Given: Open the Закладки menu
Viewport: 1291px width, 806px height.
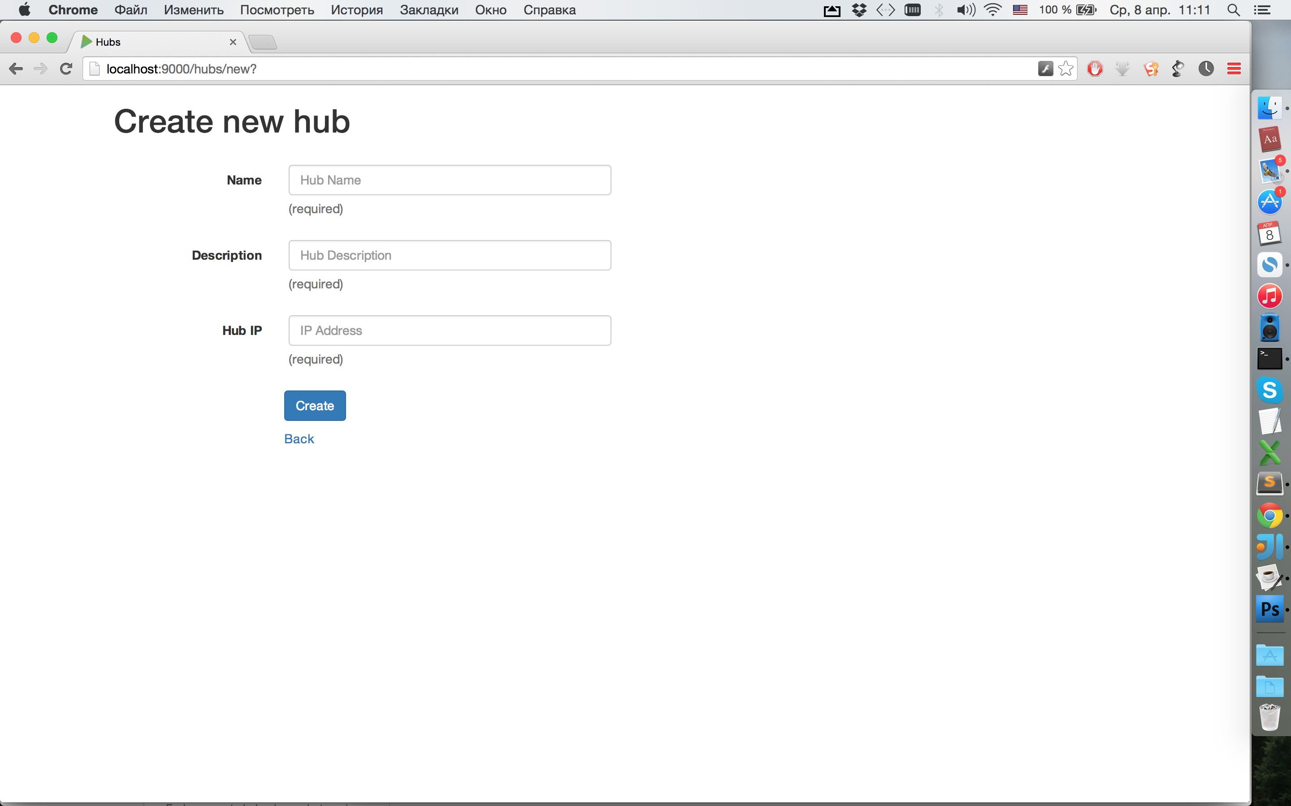Looking at the screenshot, I should tap(429, 9).
